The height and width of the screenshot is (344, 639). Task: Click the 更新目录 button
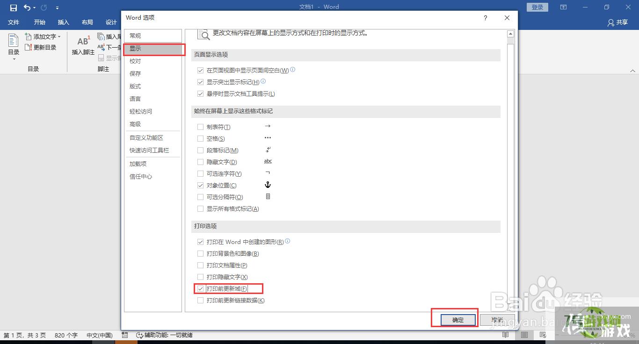pyautogui.click(x=41, y=47)
